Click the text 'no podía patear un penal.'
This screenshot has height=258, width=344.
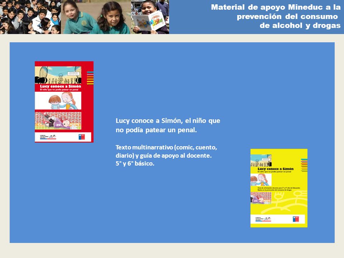(x=156, y=130)
